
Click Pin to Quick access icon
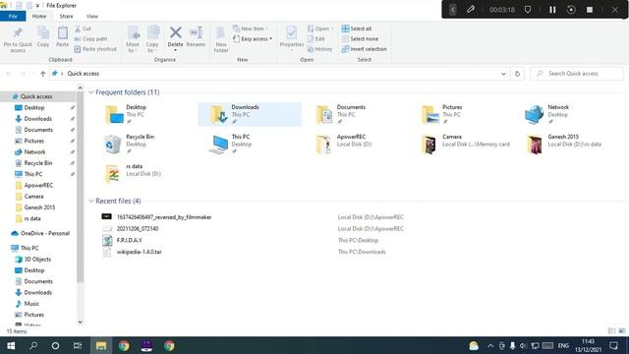(x=18, y=32)
